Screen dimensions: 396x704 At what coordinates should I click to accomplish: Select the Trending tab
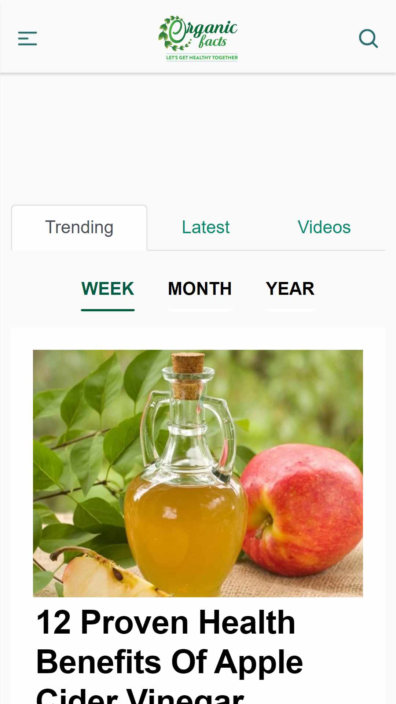coord(79,227)
